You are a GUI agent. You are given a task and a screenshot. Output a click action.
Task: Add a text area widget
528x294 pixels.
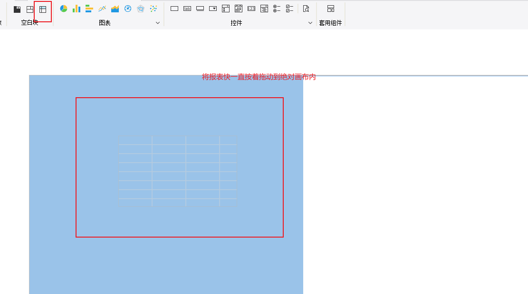point(264,9)
